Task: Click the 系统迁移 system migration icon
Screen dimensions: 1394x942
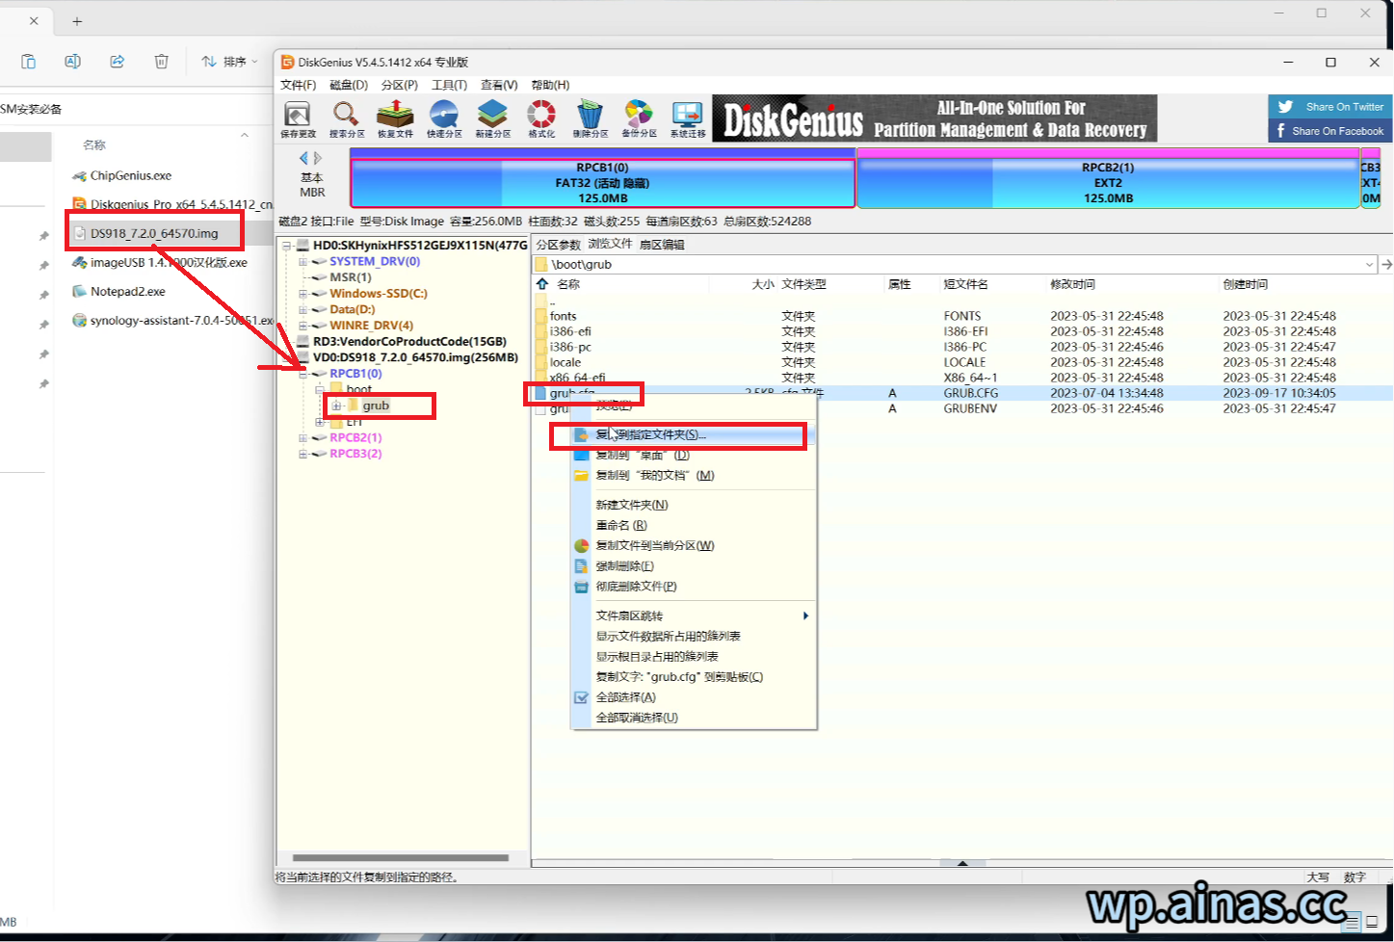Action: point(688,118)
